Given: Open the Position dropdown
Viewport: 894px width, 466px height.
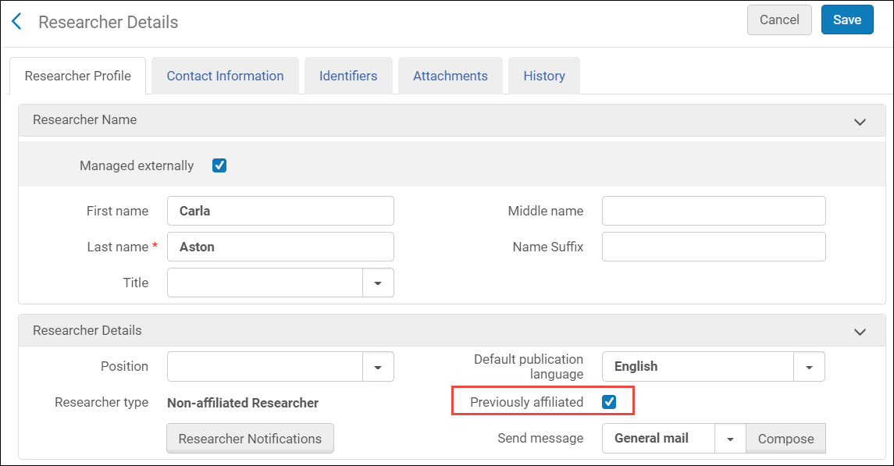Looking at the screenshot, I should [377, 366].
